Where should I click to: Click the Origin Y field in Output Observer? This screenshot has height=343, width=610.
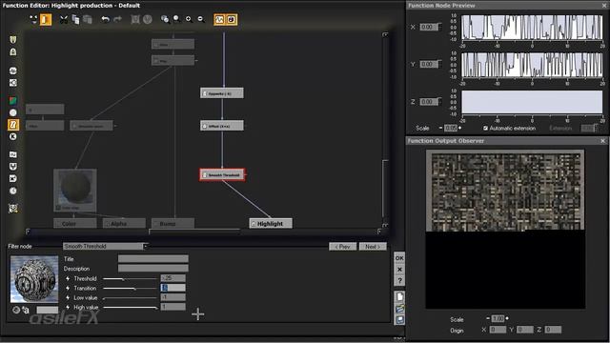pos(525,330)
